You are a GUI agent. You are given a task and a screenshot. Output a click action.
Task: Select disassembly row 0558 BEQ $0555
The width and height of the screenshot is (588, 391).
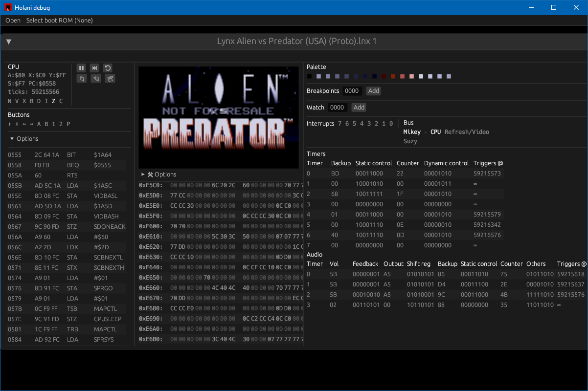pyautogui.click(x=67, y=165)
